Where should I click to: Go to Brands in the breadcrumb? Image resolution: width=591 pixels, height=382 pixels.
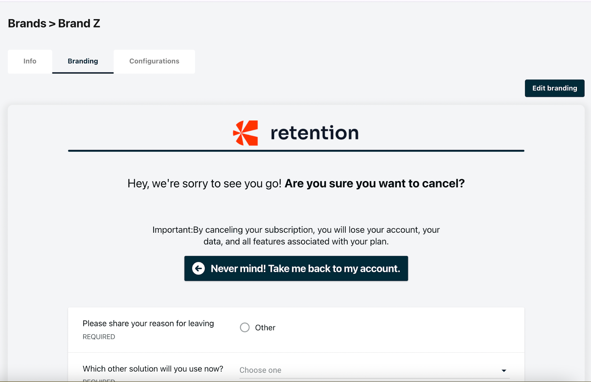pyautogui.click(x=27, y=24)
